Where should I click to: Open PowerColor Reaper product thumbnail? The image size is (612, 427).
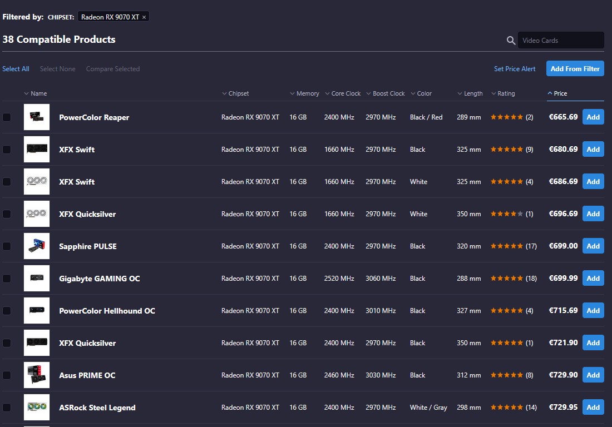tap(37, 117)
